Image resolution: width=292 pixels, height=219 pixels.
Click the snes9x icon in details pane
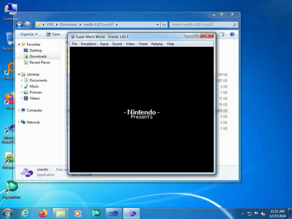click(x=27, y=172)
